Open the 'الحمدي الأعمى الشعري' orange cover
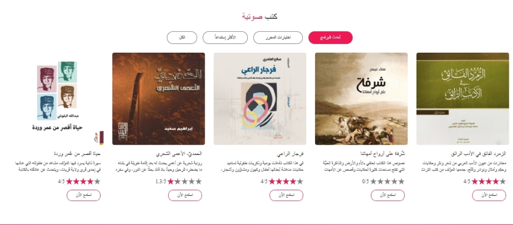The width and height of the screenshot is (513, 225). [159, 99]
